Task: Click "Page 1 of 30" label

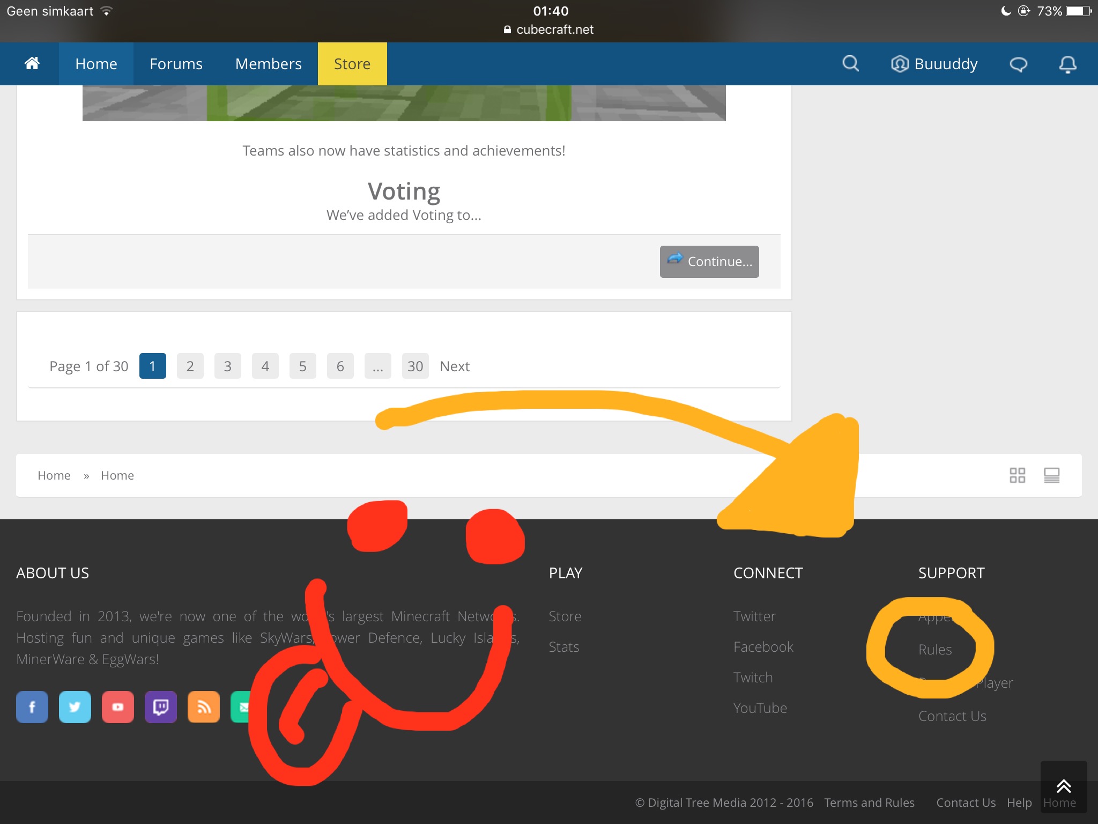Action: tap(89, 366)
